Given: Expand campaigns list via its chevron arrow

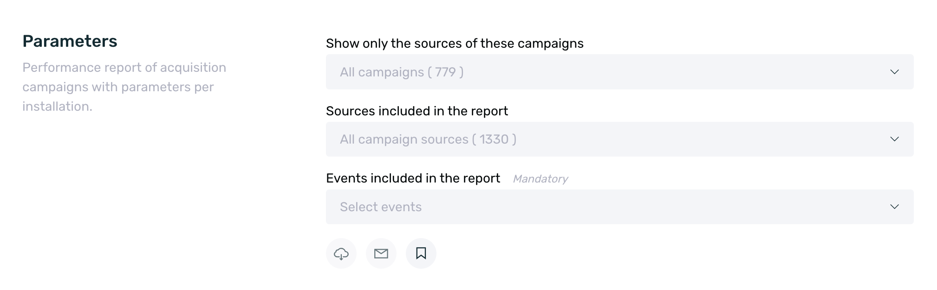Looking at the screenshot, I should click(x=894, y=72).
